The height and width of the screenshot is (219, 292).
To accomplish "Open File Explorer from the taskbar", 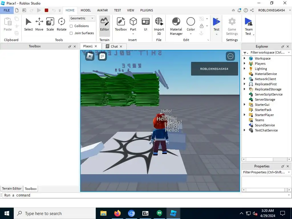I will coord(103,213).
